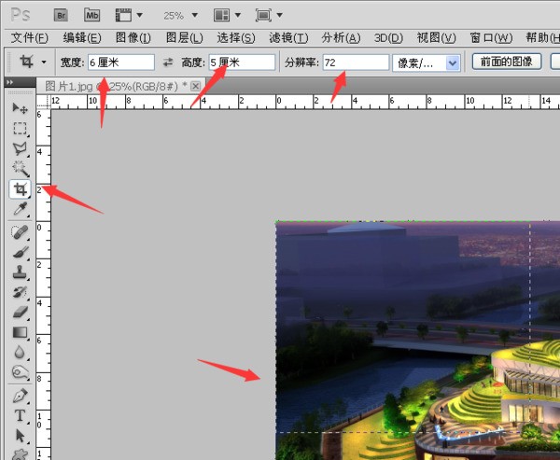Open the crop tool preset picker arrow
This screenshot has width=560, height=460.
pos(44,63)
